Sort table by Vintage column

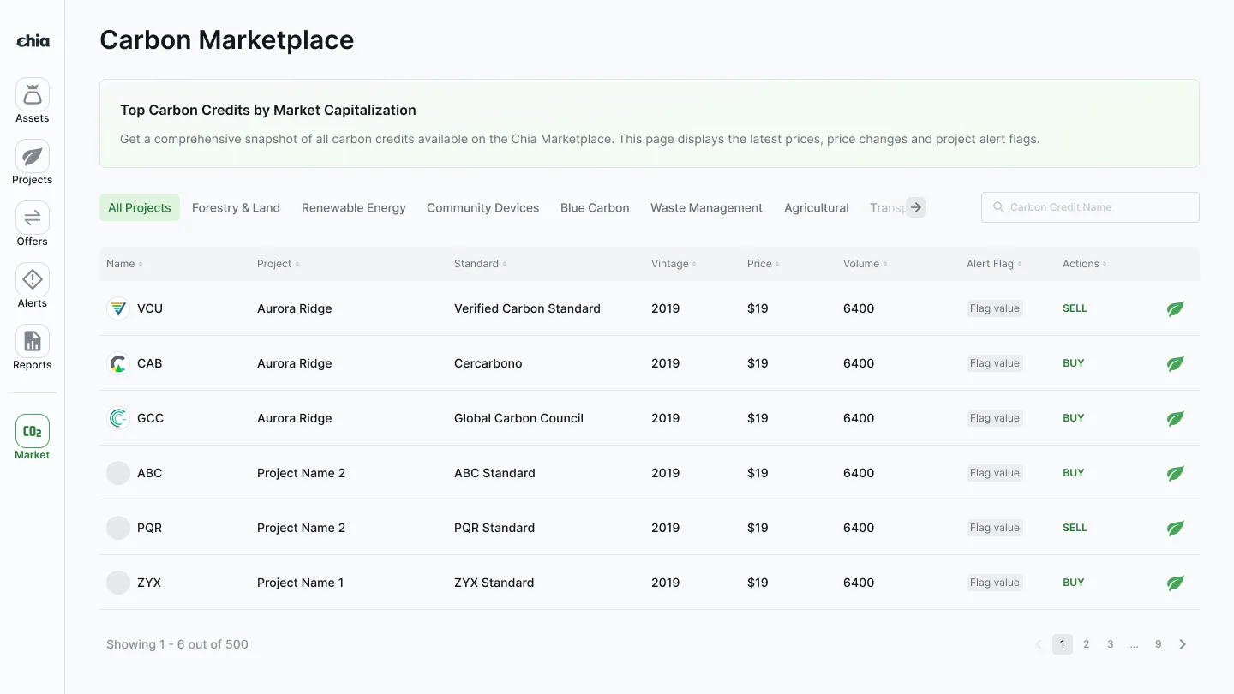[x=674, y=264]
